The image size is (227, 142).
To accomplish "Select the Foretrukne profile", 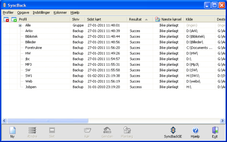I will click(33, 48).
